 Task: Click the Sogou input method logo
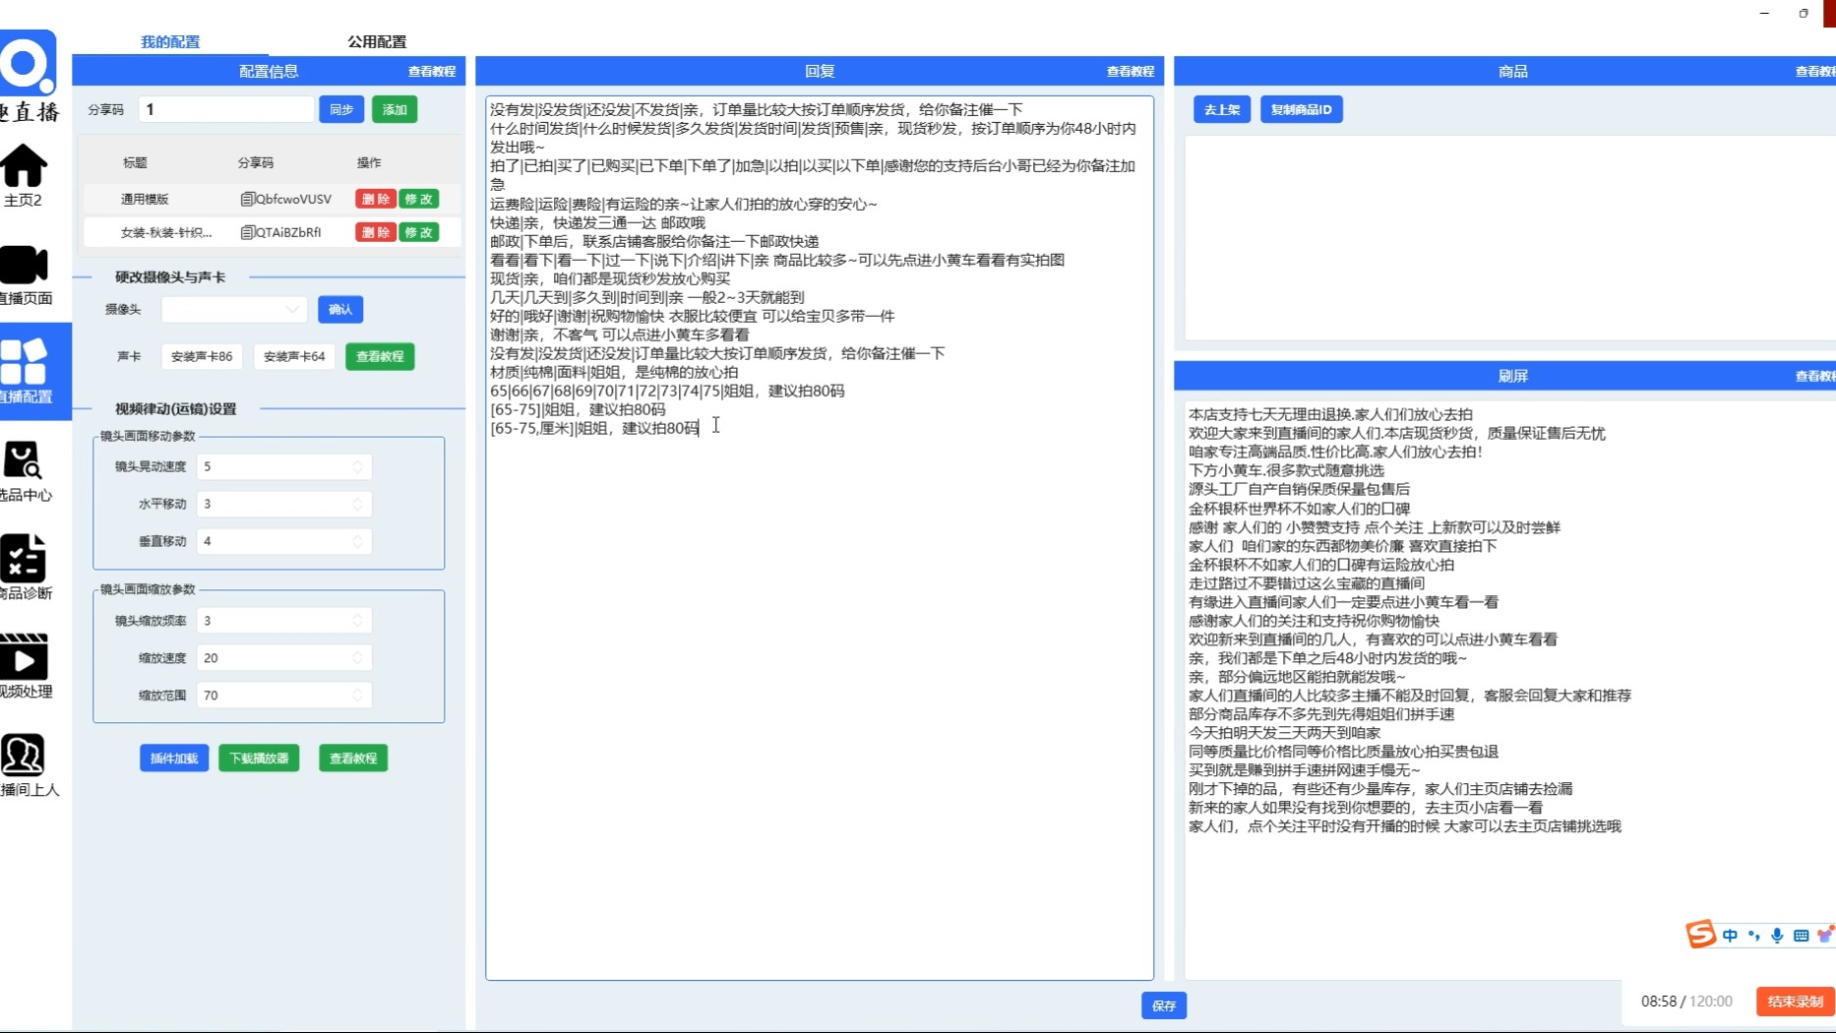click(x=1700, y=934)
